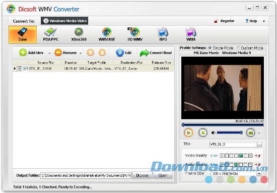
Task: Click the Estimate Size column header
Action: 161,63
